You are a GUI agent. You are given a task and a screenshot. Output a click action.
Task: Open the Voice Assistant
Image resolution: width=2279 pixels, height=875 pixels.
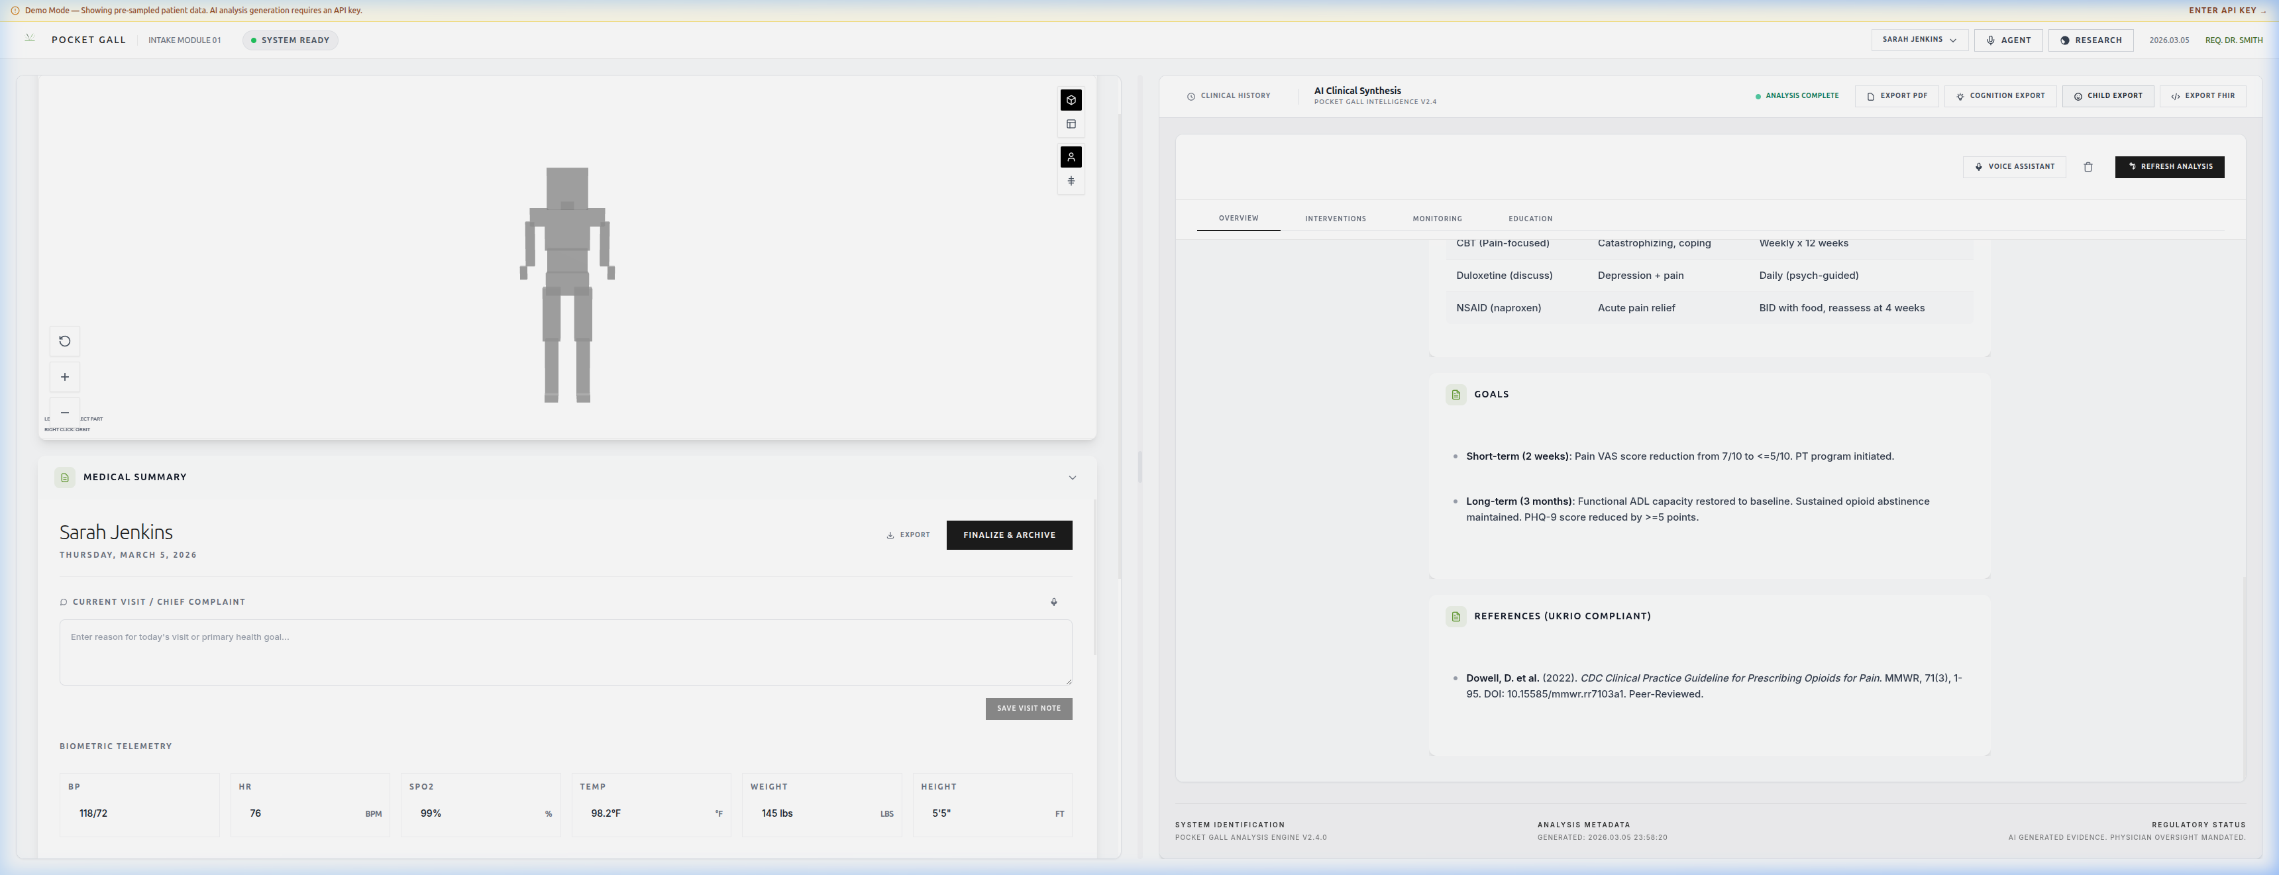tap(2013, 167)
